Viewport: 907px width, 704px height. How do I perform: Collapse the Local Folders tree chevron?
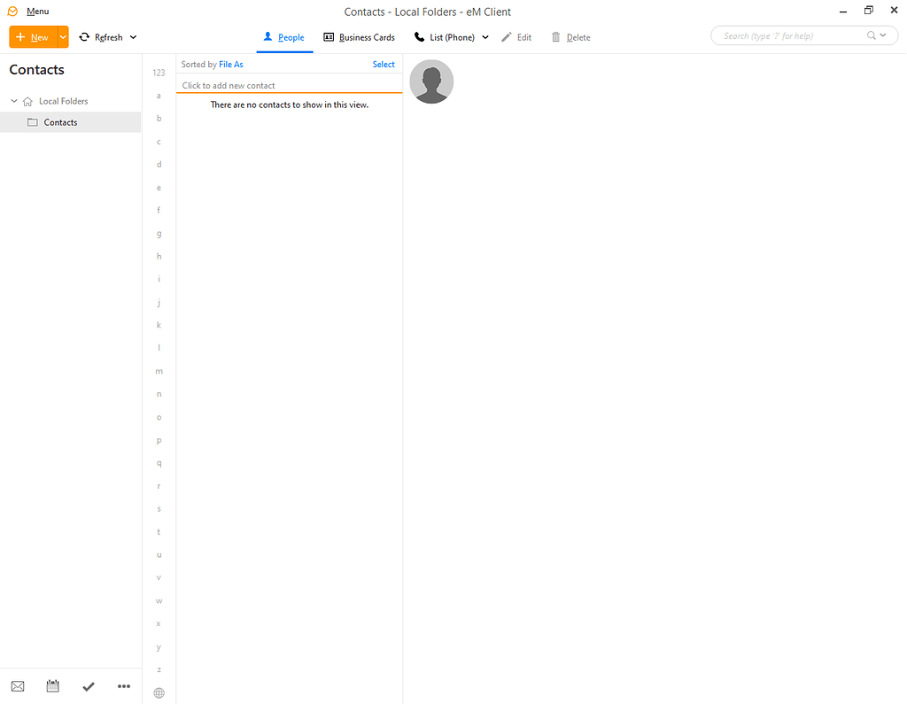click(x=12, y=101)
